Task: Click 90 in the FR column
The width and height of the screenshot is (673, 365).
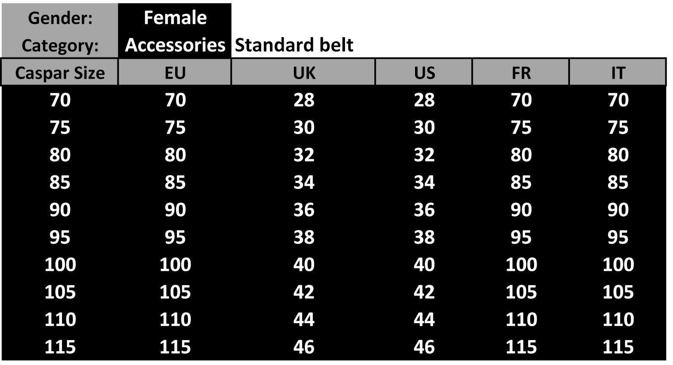Action: click(x=521, y=210)
